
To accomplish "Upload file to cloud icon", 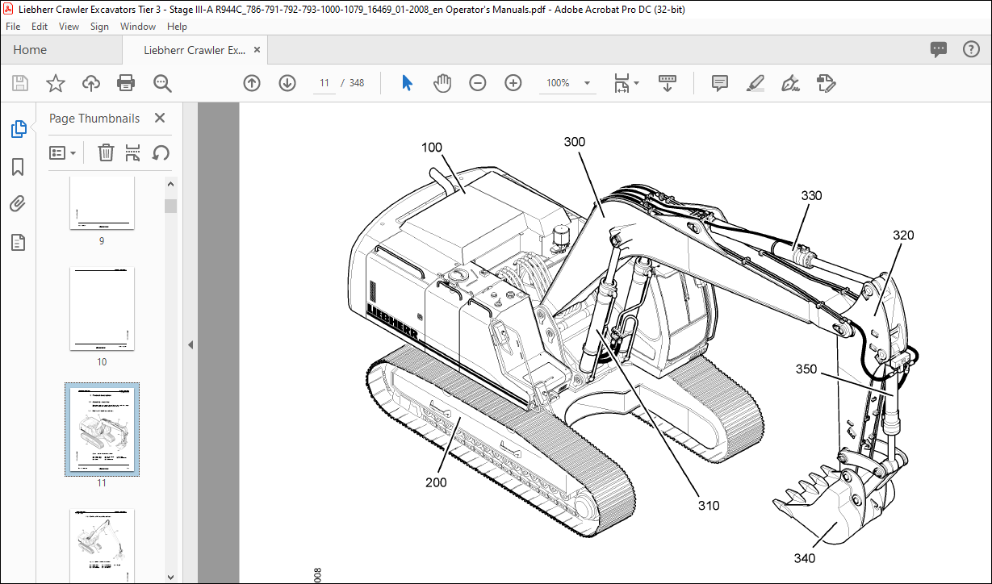I will (91, 83).
